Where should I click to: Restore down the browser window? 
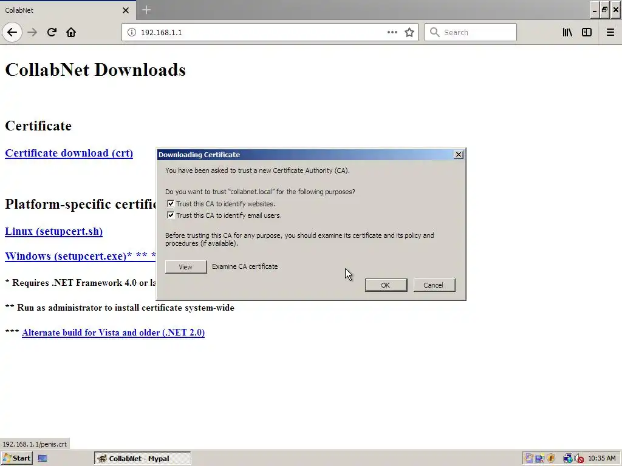(x=604, y=10)
